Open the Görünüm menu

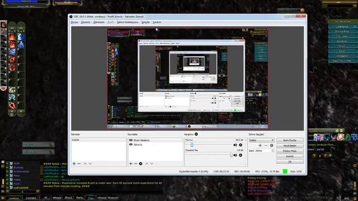pos(99,22)
